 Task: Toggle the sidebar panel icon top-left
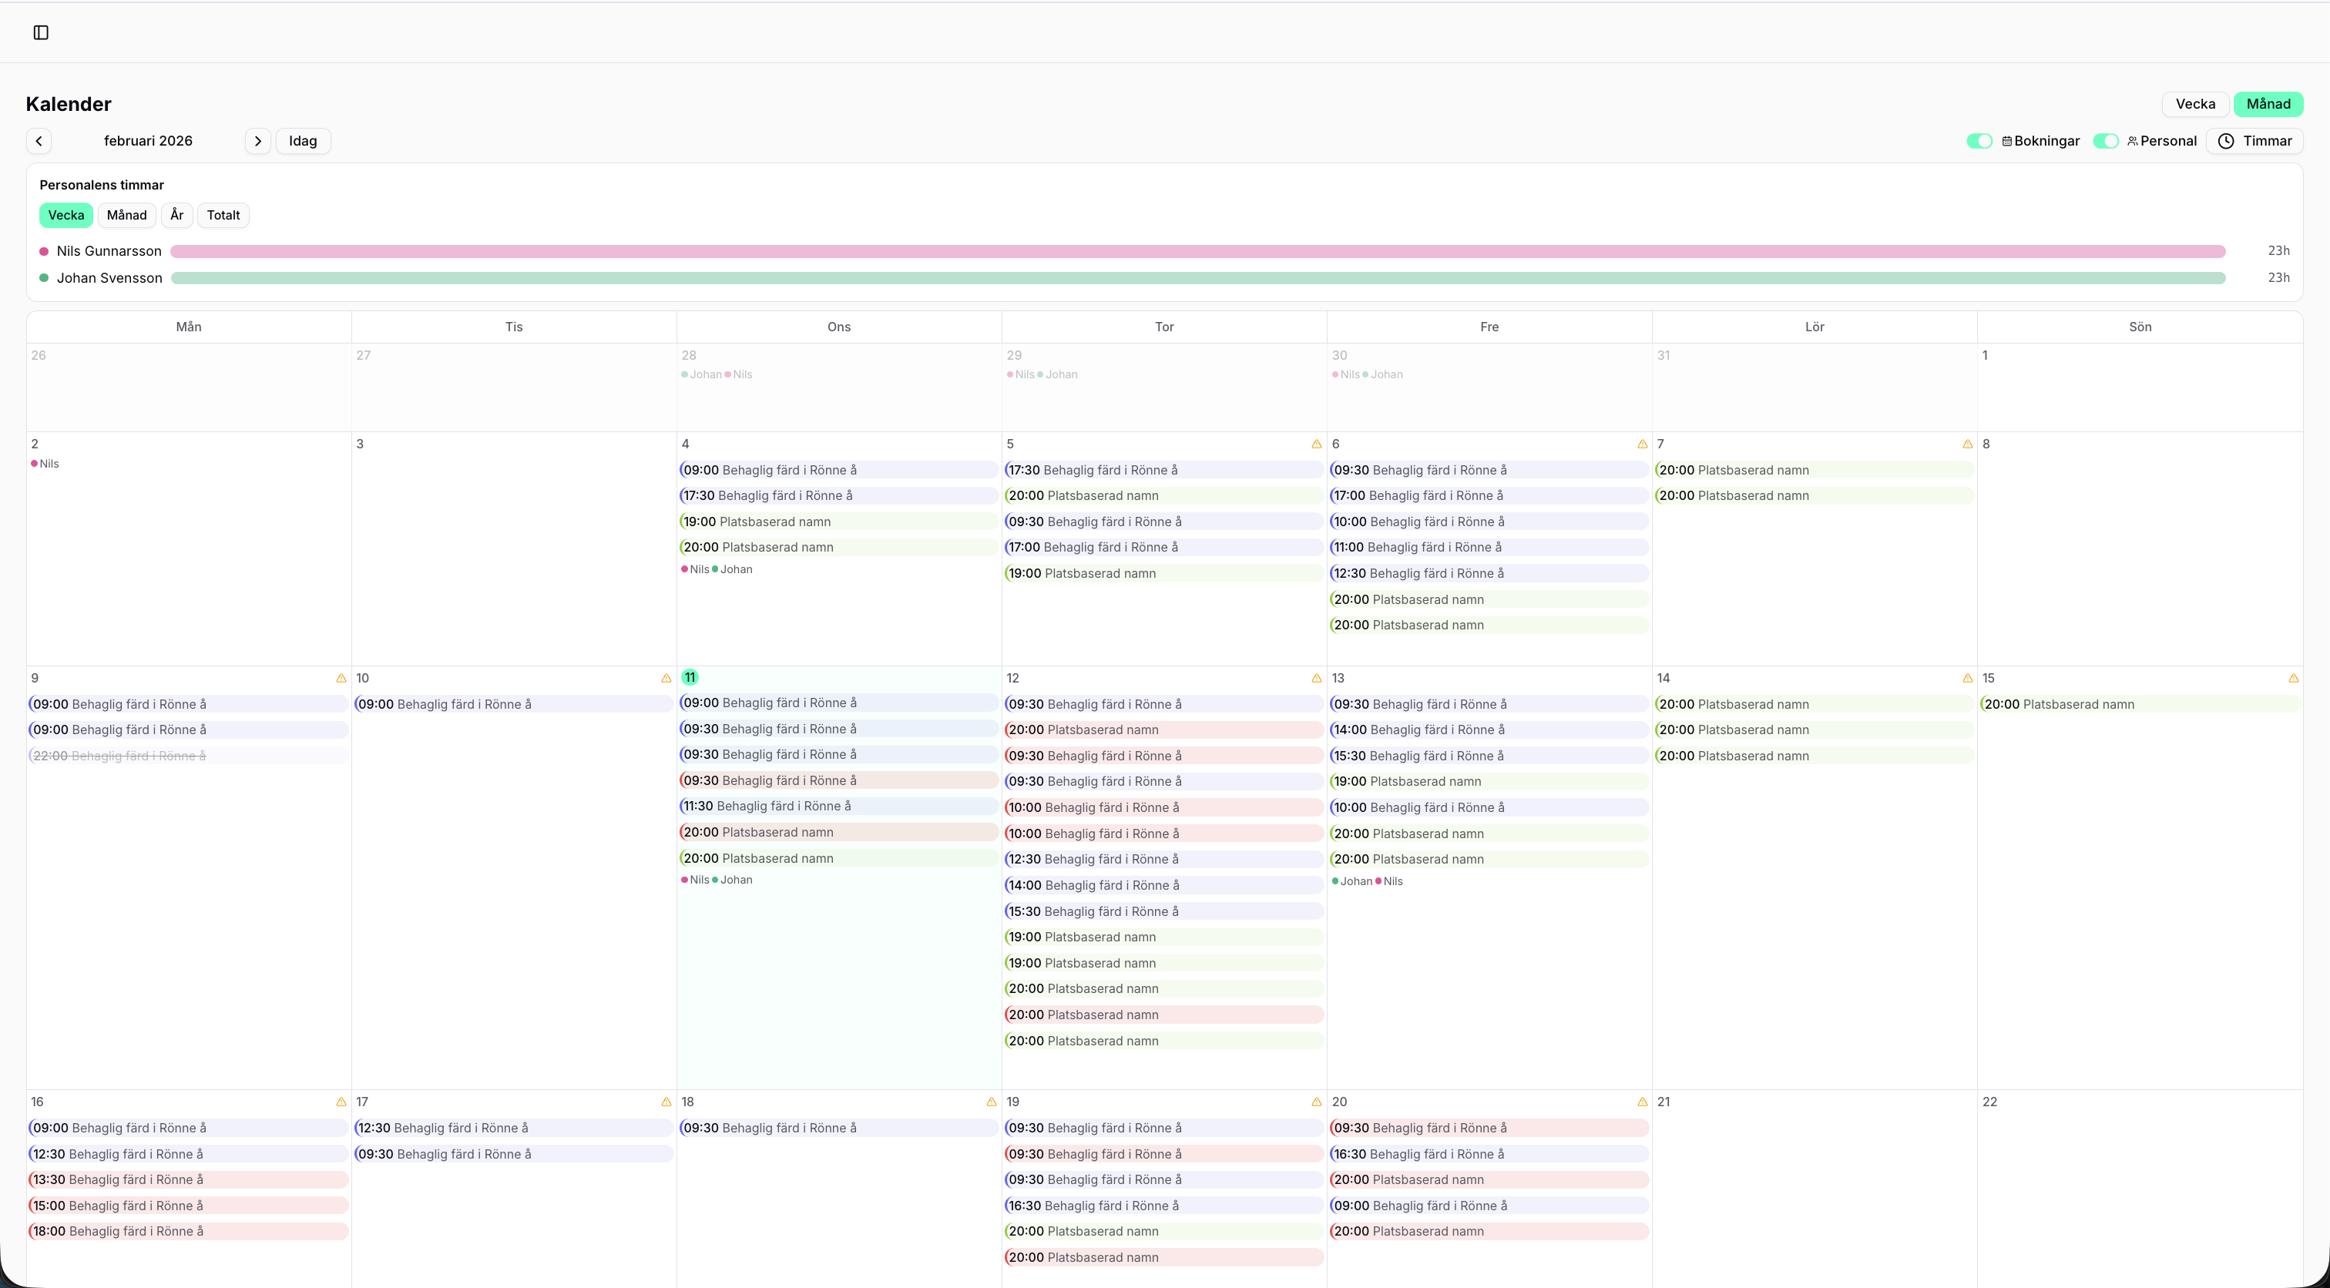[41, 32]
